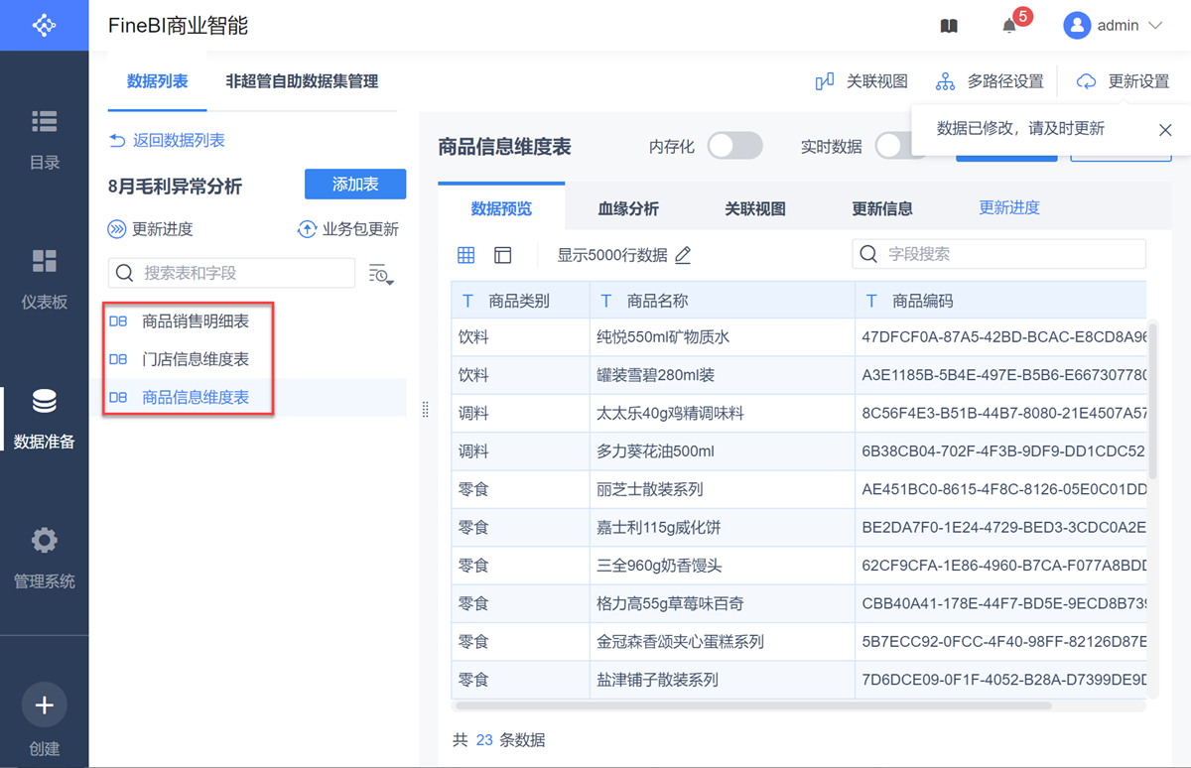Select the field layout view icon

point(503,255)
